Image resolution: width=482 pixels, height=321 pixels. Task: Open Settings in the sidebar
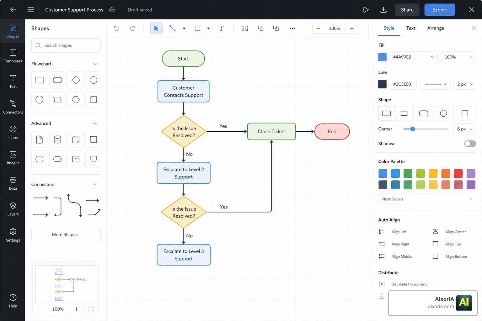tap(13, 235)
